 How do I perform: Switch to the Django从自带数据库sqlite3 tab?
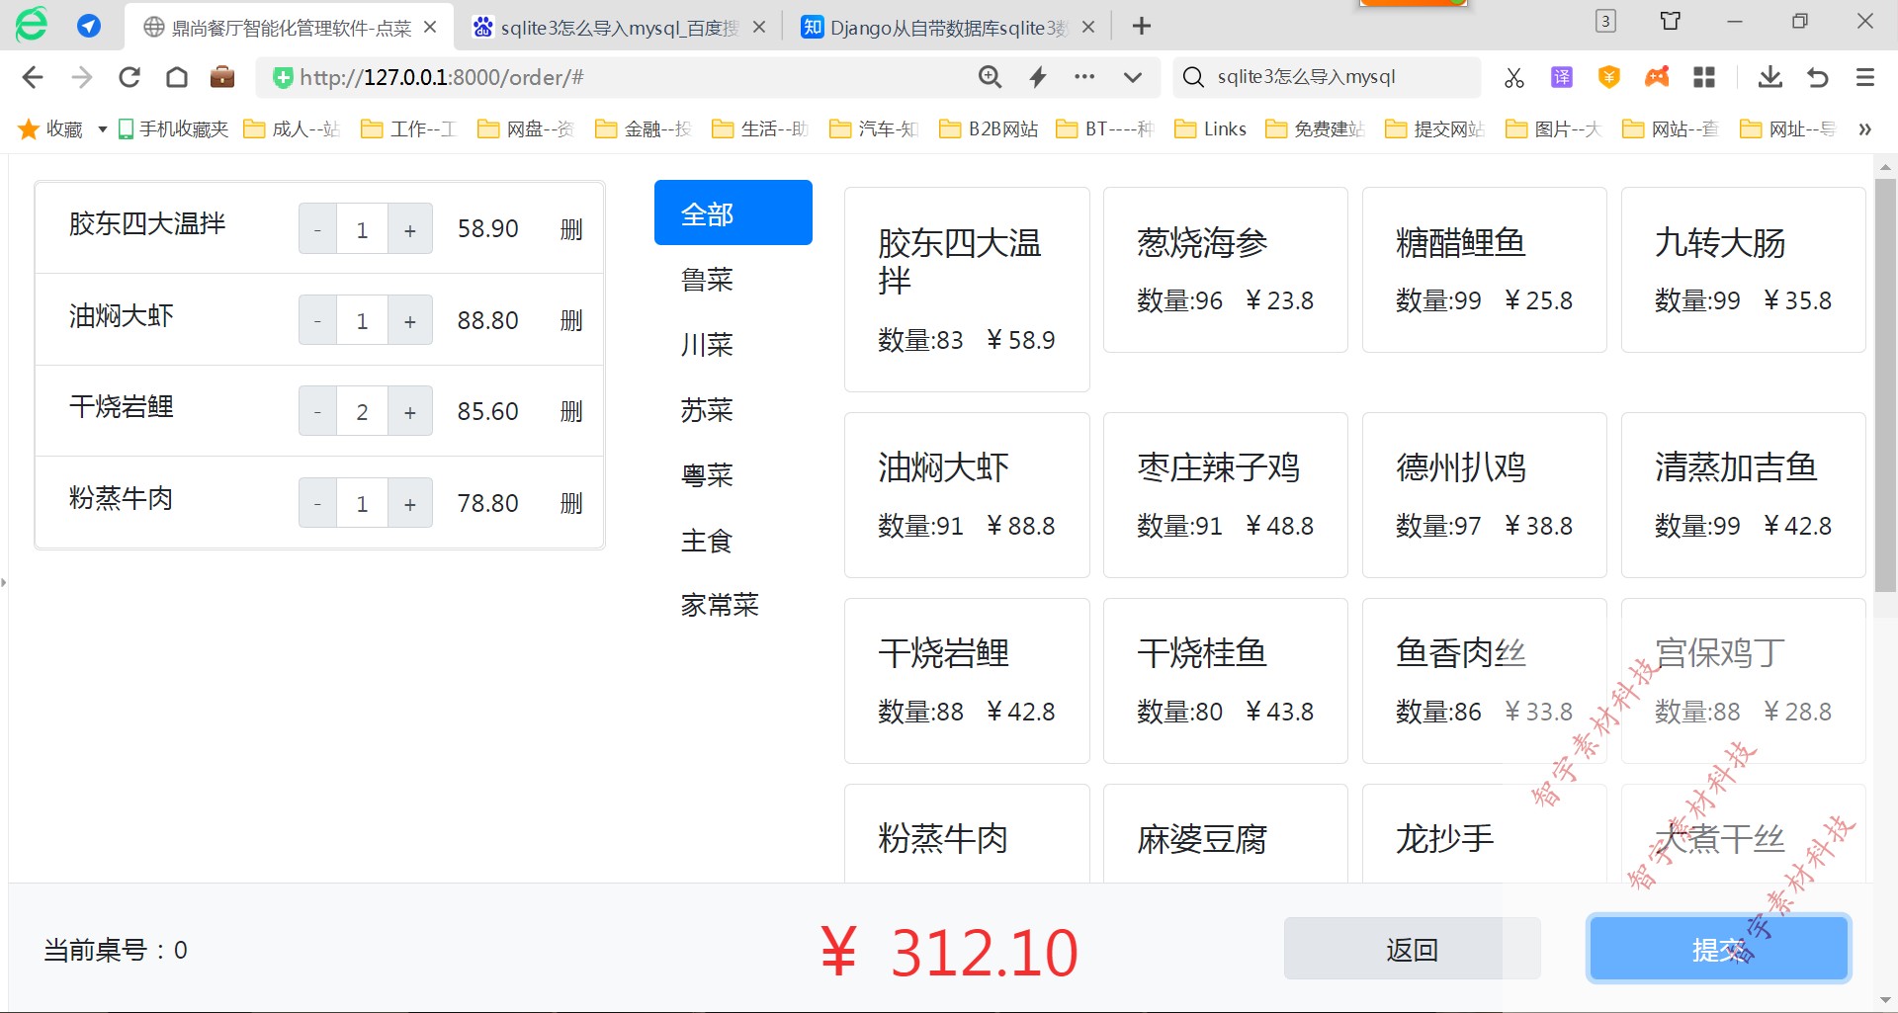(x=947, y=28)
